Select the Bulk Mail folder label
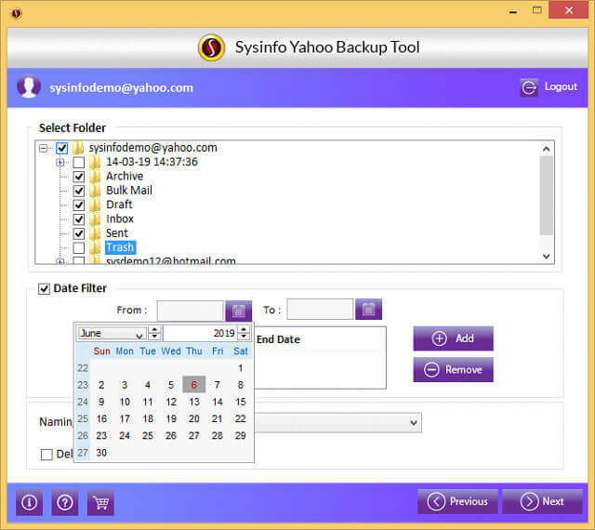Image resolution: width=595 pixels, height=530 pixels. click(129, 191)
